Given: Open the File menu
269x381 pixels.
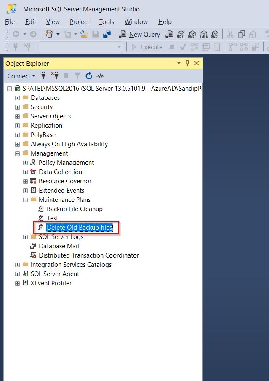Looking at the screenshot, I should click(10, 22).
